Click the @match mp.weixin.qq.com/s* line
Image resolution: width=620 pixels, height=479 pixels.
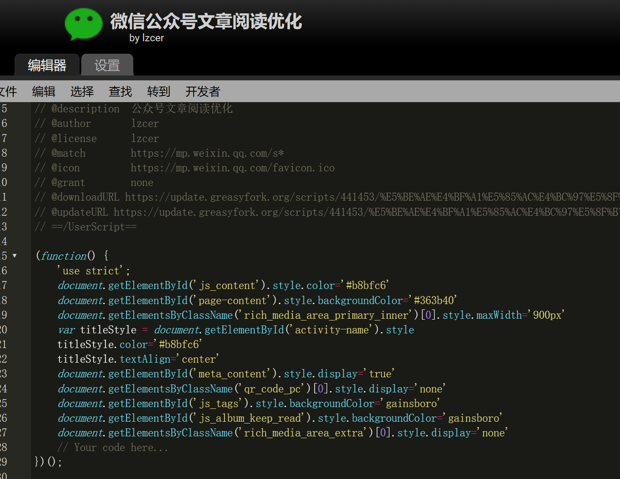[x=159, y=153]
